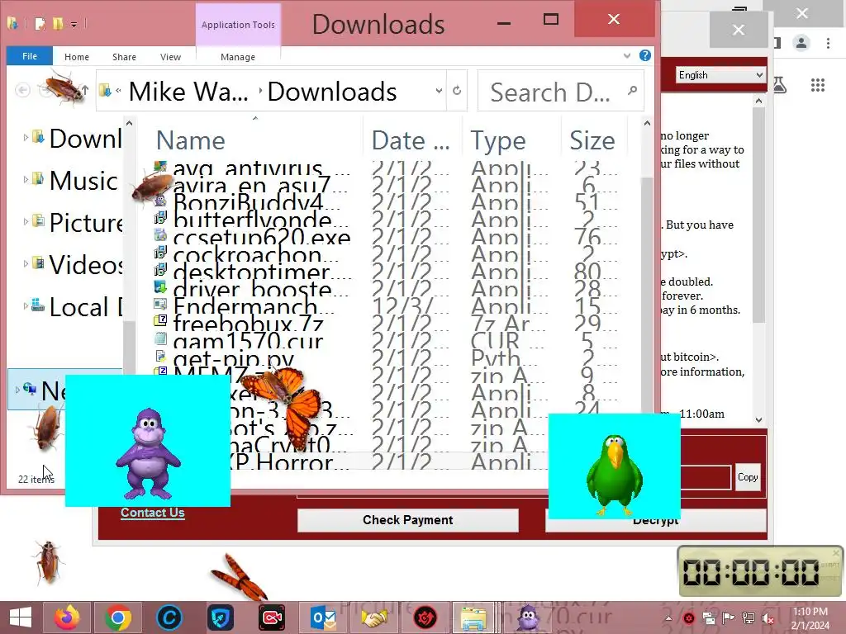Open Google Chrome from the taskbar
Image resolution: width=846 pixels, height=634 pixels.
coord(117,617)
